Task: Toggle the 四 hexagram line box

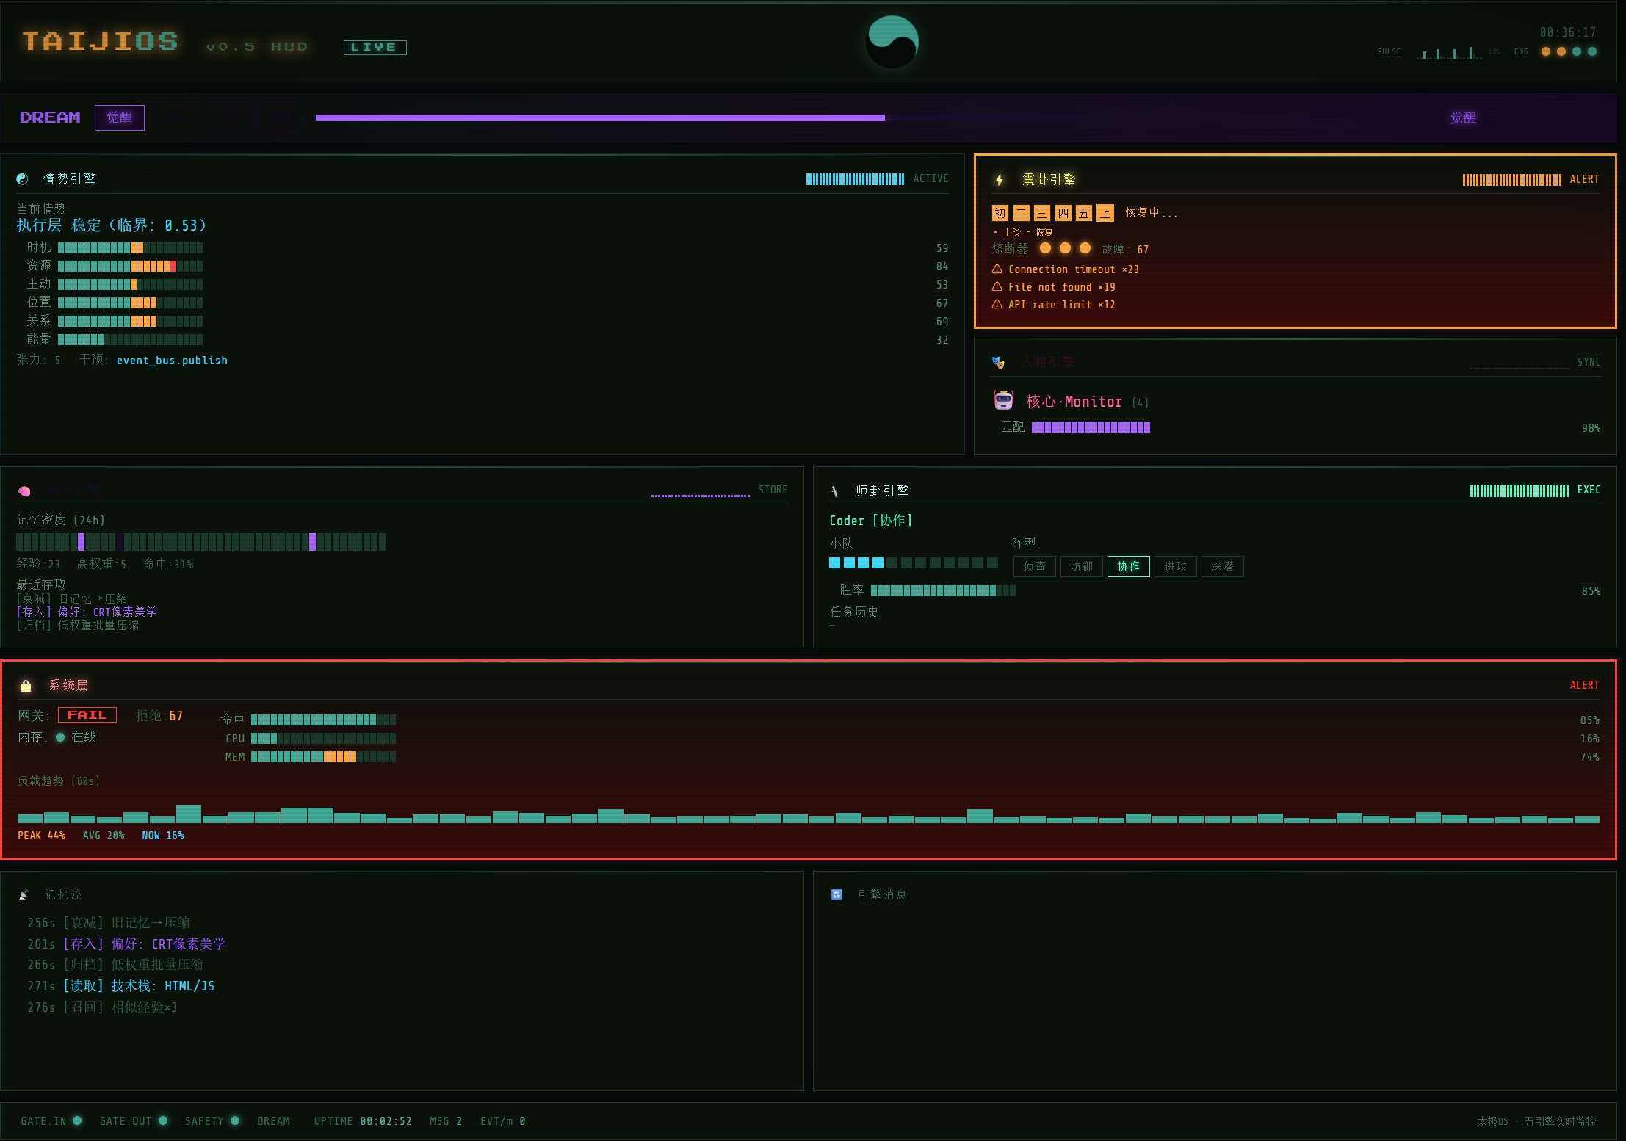Action: pyautogui.click(x=1063, y=213)
